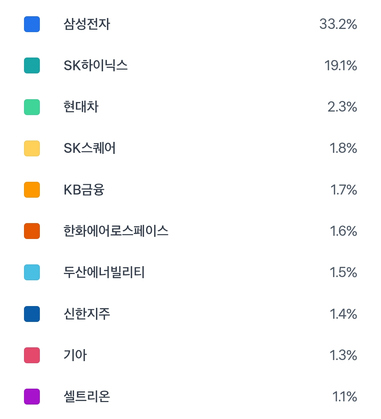Open the 두산에너빌리티 holding entry
Image resolution: width=381 pixels, height=419 pixels.
[x=104, y=273]
